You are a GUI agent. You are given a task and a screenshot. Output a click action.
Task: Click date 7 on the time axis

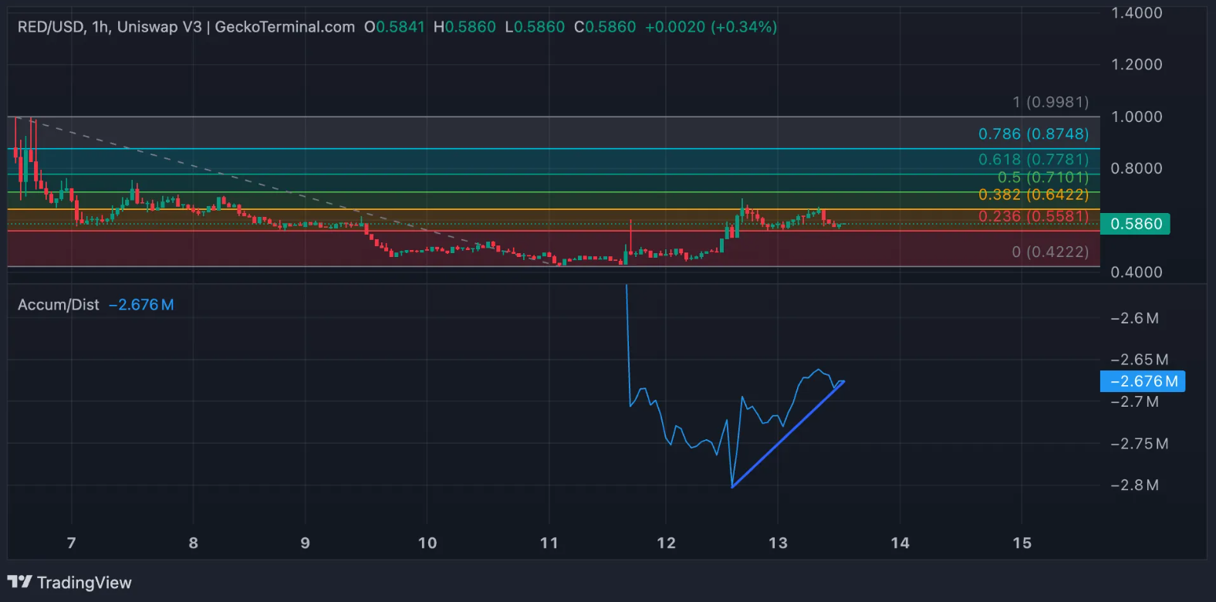72,543
